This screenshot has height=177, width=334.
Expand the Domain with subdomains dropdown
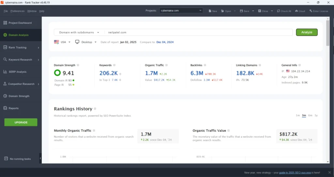click(x=79, y=32)
